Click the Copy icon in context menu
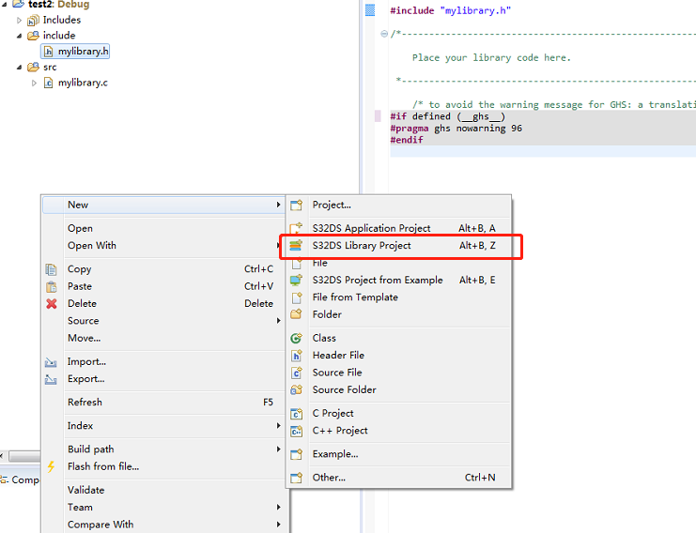Screen dimensions: 696x533 [x=51, y=269]
